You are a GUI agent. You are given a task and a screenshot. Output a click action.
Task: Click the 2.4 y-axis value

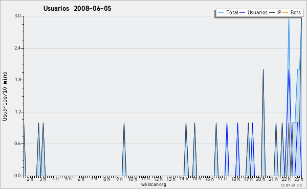[x=17, y=48]
